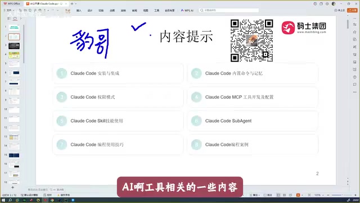Click the slide area vertical scrollbar
Screen dimensions: 360x203
tap(348, 24)
